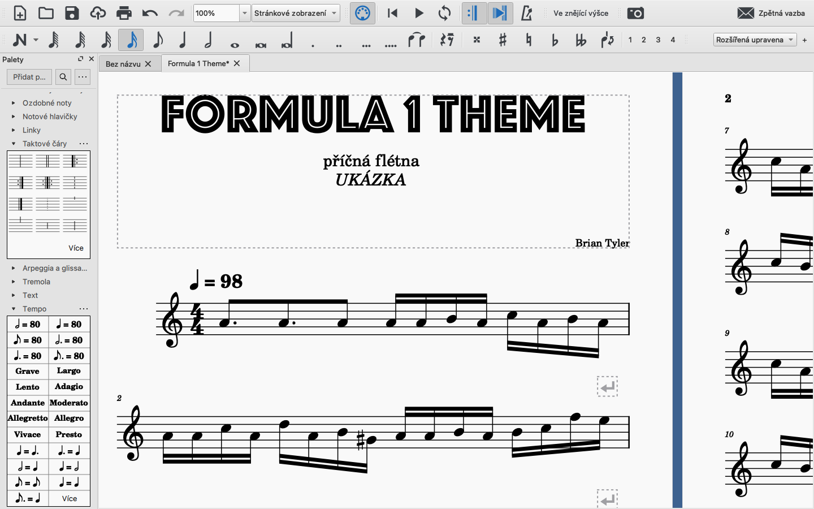Viewport: 814px width, 509px height.
Task: Toggle the metronome
Action: pyautogui.click(x=526, y=13)
